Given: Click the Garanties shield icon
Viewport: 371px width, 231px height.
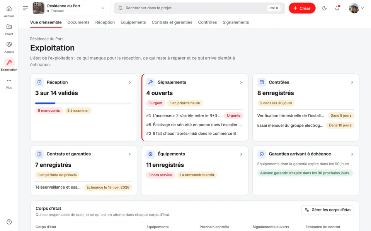Looking at the screenshot, I should click(x=262, y=154).
